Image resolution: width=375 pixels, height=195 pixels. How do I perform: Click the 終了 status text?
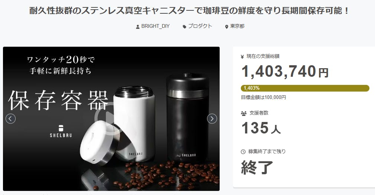point(257,167)
